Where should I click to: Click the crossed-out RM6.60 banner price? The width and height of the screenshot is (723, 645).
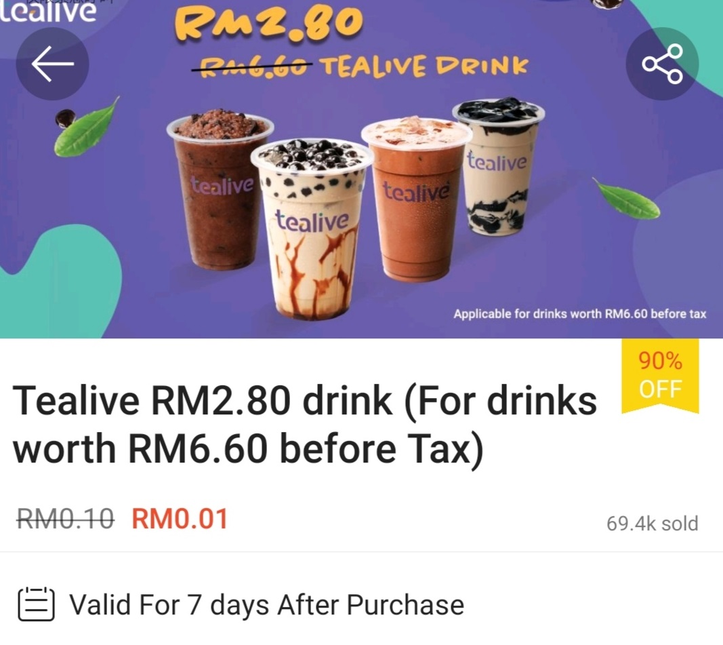(252, 68)
